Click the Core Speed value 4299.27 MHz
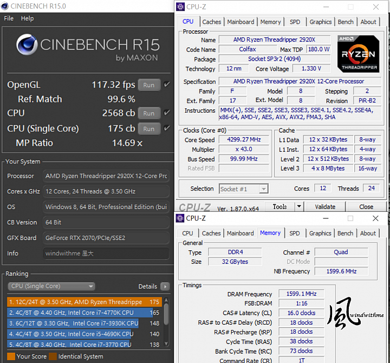 pyautogui.click(x=244, y=140)
